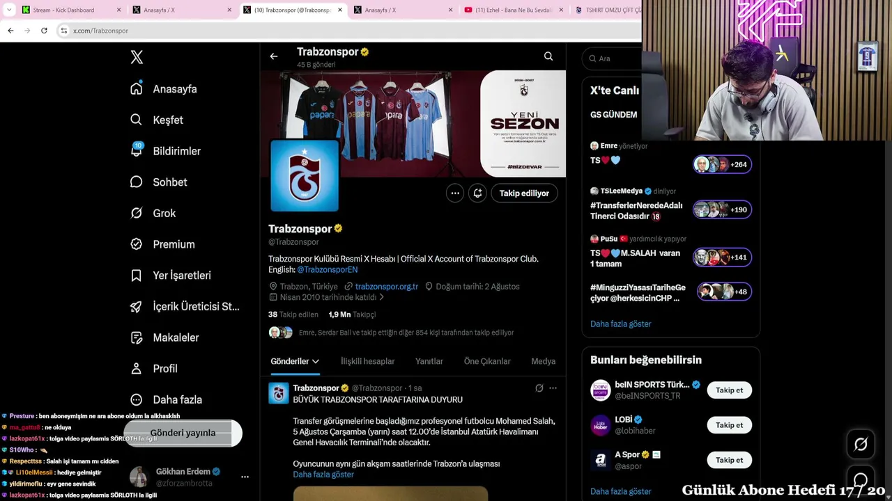
Task: Open @TrabzonsporEN mention link
Action: tap(328, 269)
